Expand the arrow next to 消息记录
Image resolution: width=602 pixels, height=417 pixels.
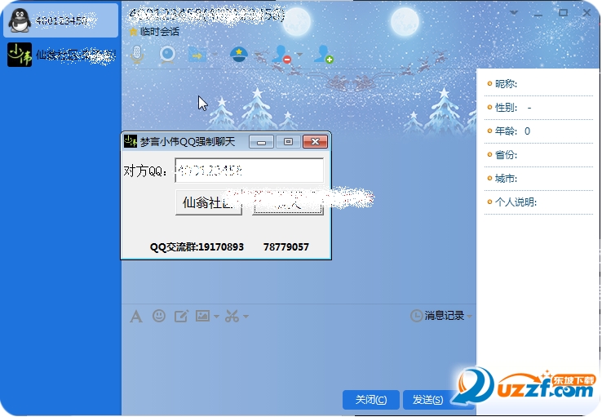(469, 317)
